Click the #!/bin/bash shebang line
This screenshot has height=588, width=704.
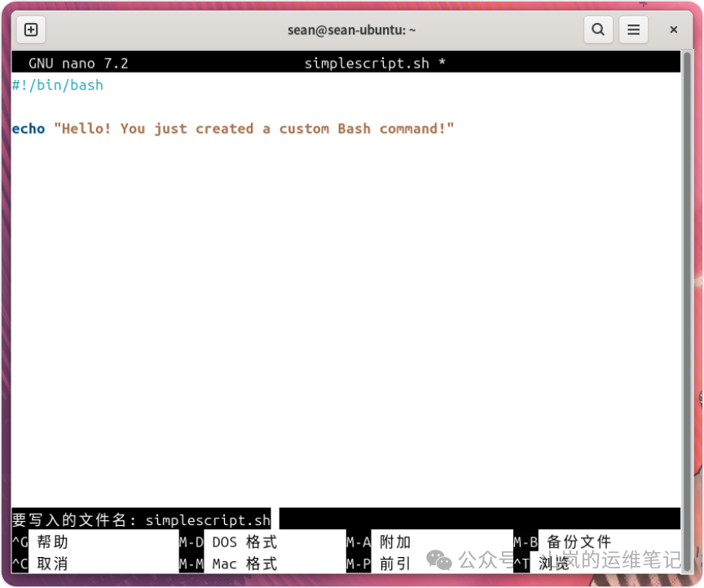[x=56, y=85]
